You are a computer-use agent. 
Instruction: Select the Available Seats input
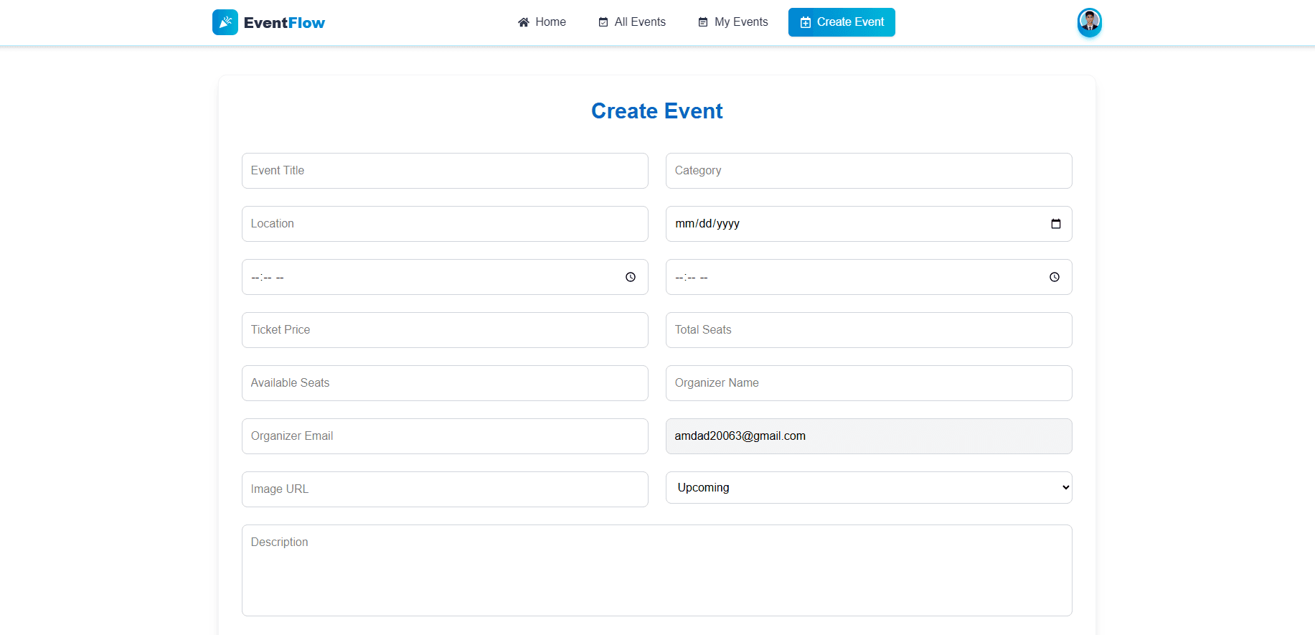(445, 383)
